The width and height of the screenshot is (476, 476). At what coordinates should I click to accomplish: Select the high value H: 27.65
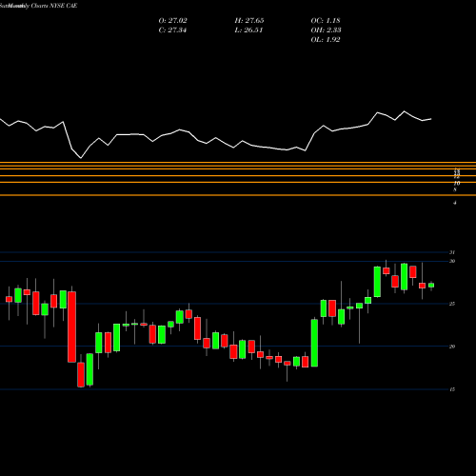tap(249, 21)
